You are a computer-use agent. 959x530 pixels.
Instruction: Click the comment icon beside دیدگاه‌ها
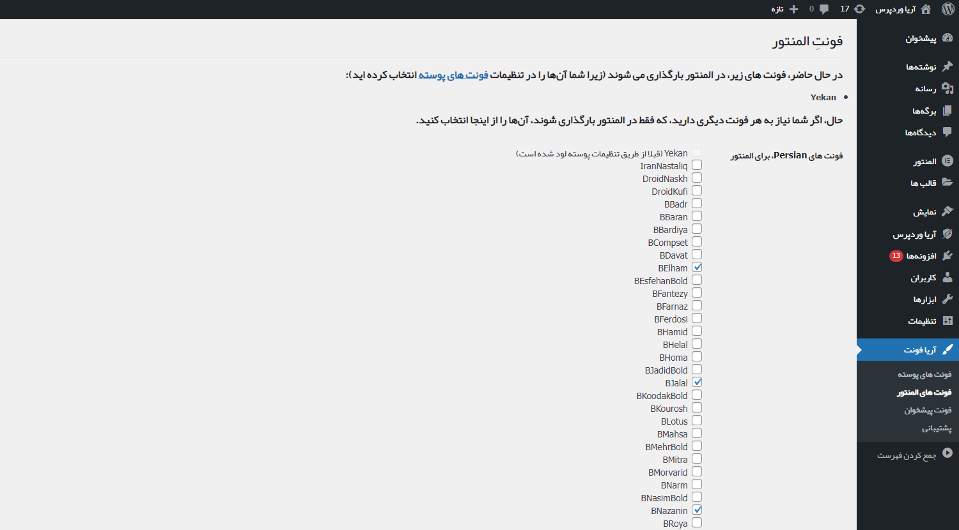947,133
